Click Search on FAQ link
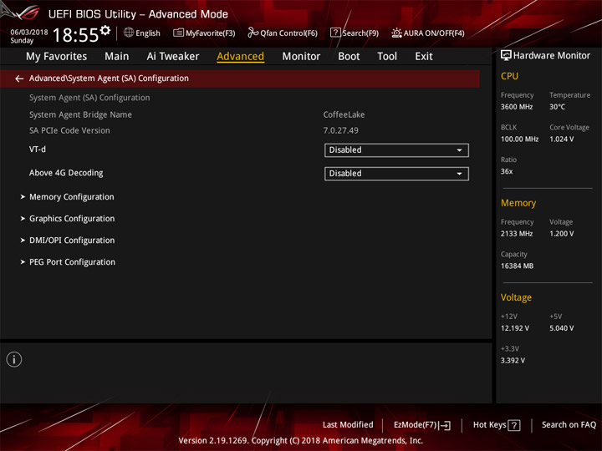The width and height of the screenshot is (602, 451). [569, 425]
